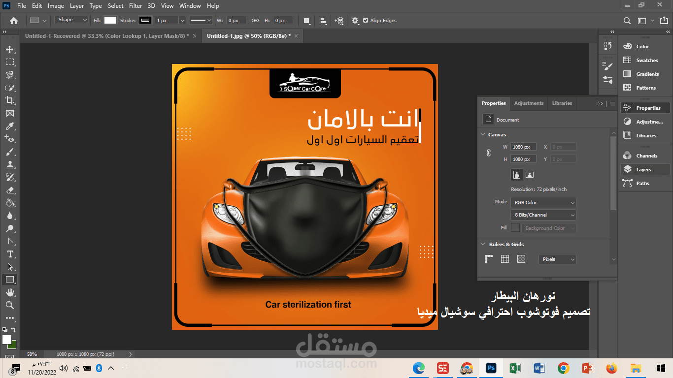Toggle the transparency grid icon
The width and height of the screenshot is (673, 378).
[521, 259]
